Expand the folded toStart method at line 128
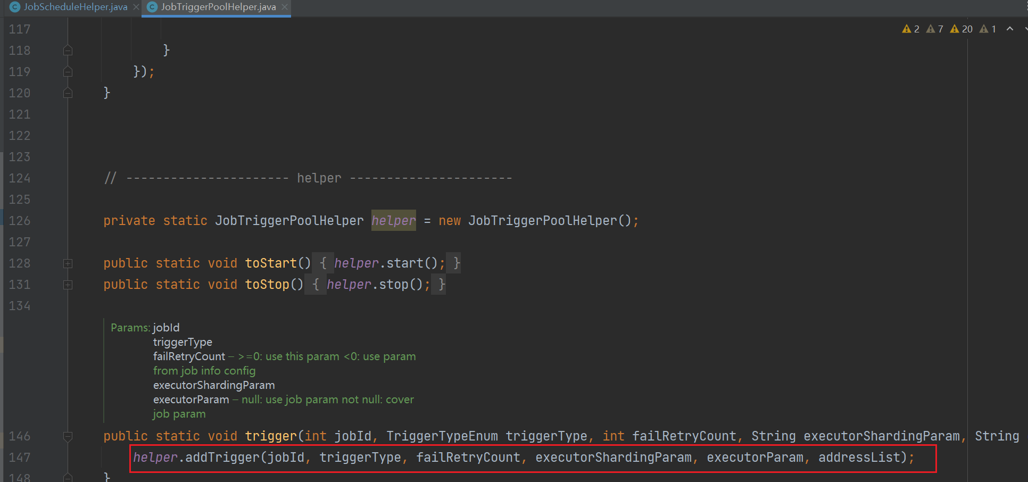1028x482 pixels. pyautogui.click(x=68, y=263)
